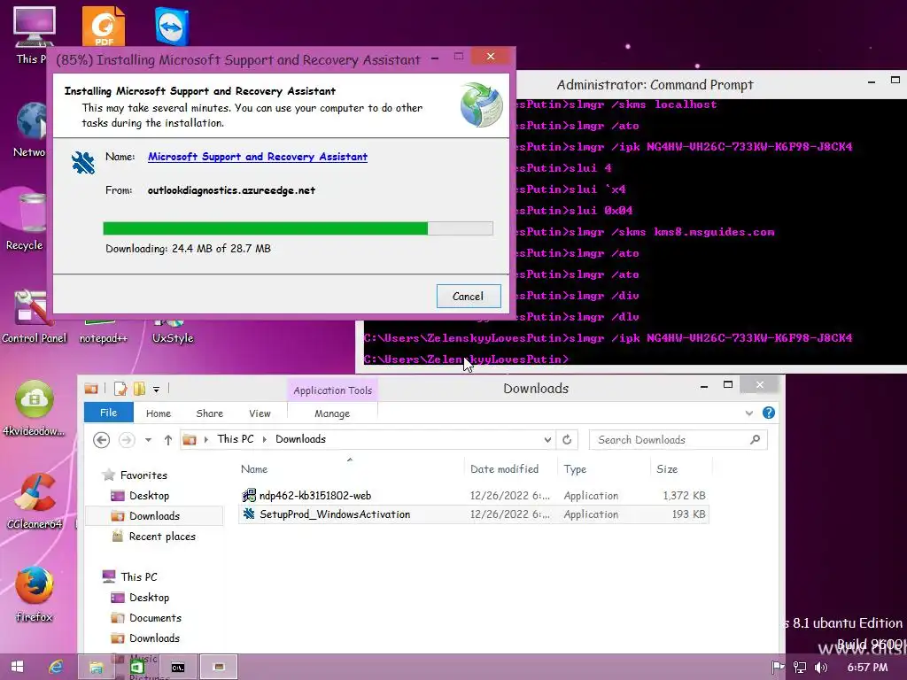
Task: Click the Start button on taskbar
Action: (17, 667)
